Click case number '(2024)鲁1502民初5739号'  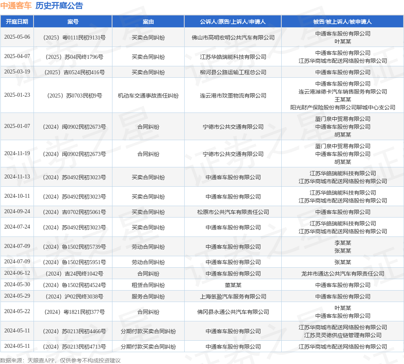pyautogui.click(x=74, y=247)
